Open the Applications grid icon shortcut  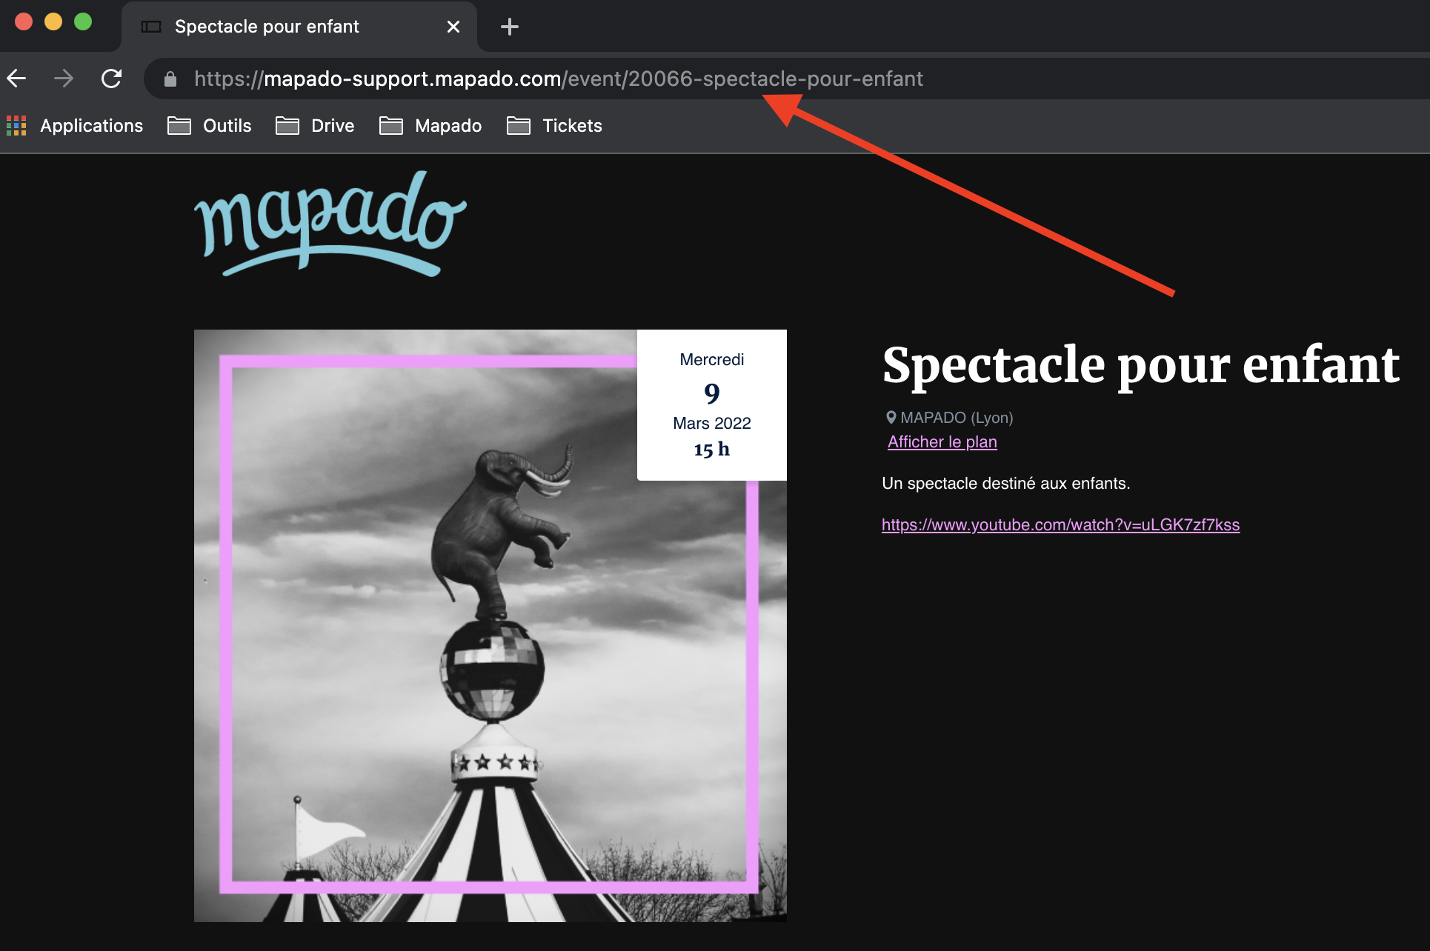tap(16, 126)
